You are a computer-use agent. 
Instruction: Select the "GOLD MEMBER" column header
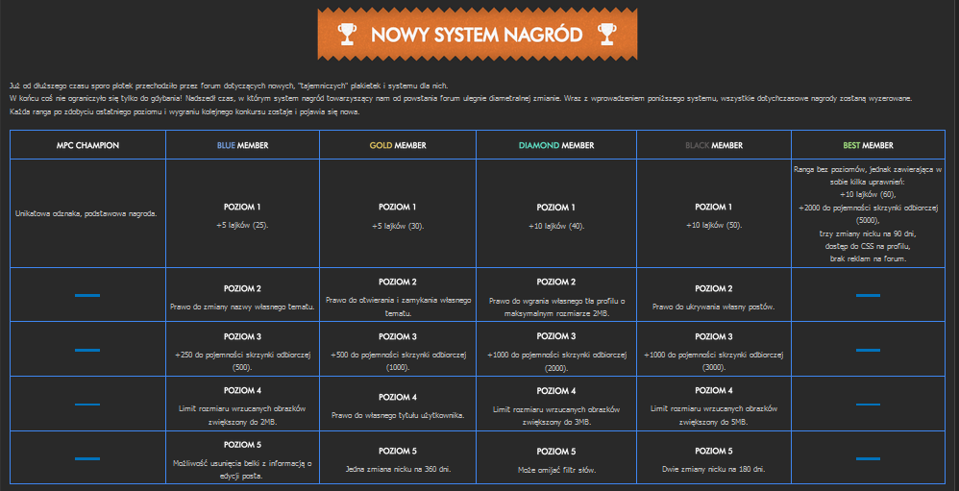click(x=398, y=145)
